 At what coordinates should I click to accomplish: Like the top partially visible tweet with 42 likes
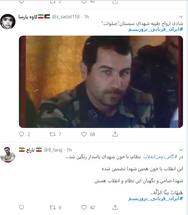click(x=84, y=2)
